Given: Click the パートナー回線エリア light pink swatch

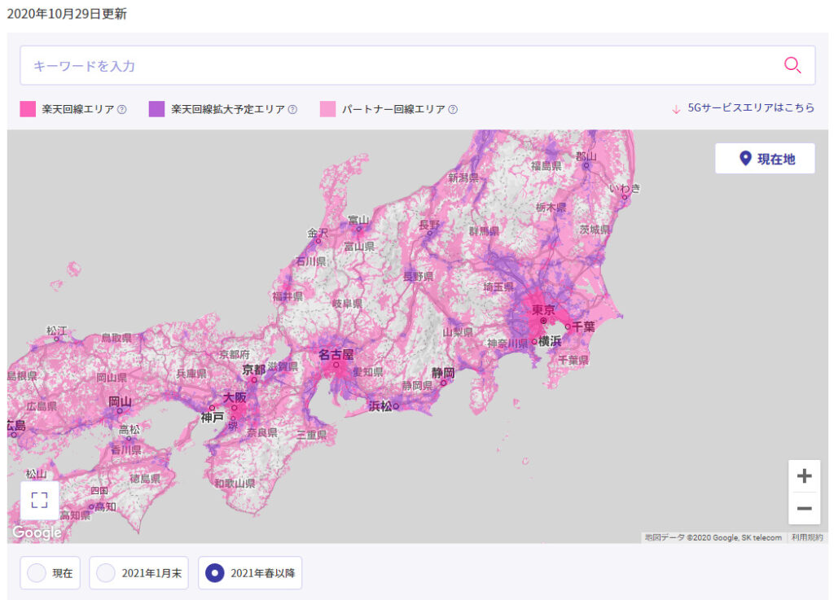Looking at the screenshot, I should (327, 109).
